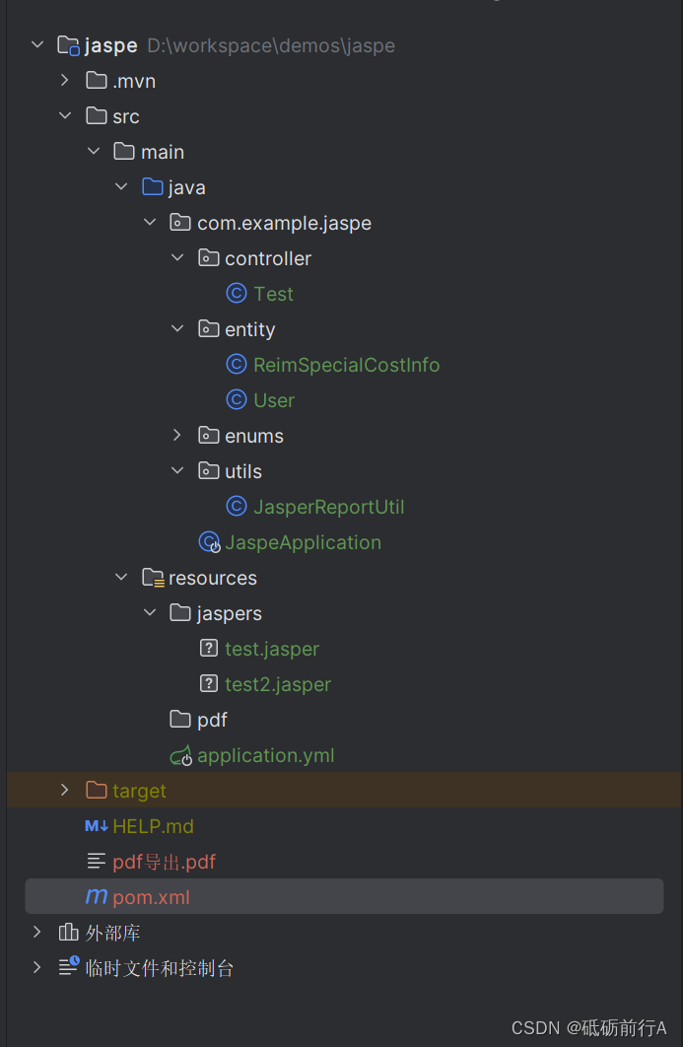Click the external libraries icon

click(68, 933)
